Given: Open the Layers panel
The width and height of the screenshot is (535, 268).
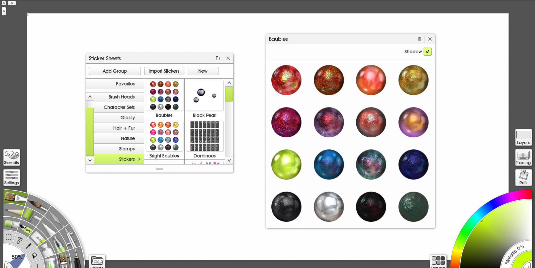Looking at the screenshot, I should tap(523, 137).
